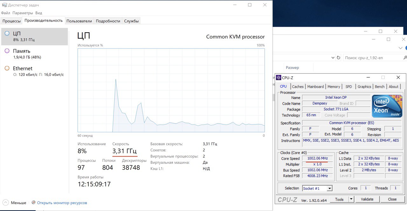This screenshot has width=407, height=211.
Task: Select the ЦП circle icon in sidebar
Action: pyautogui.click(x=7, y=33)
